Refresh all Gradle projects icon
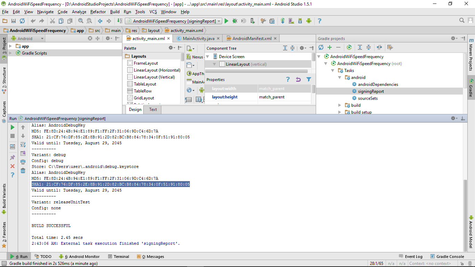475x267 pixels. [321, 47]
